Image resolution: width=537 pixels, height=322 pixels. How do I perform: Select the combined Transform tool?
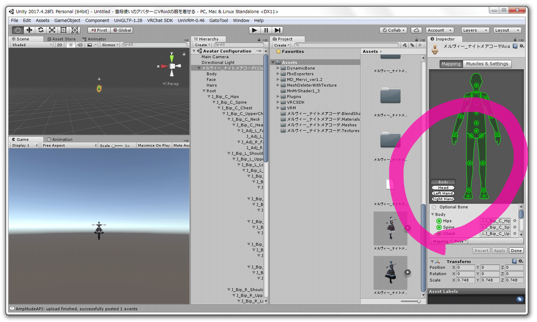point(75,30)
